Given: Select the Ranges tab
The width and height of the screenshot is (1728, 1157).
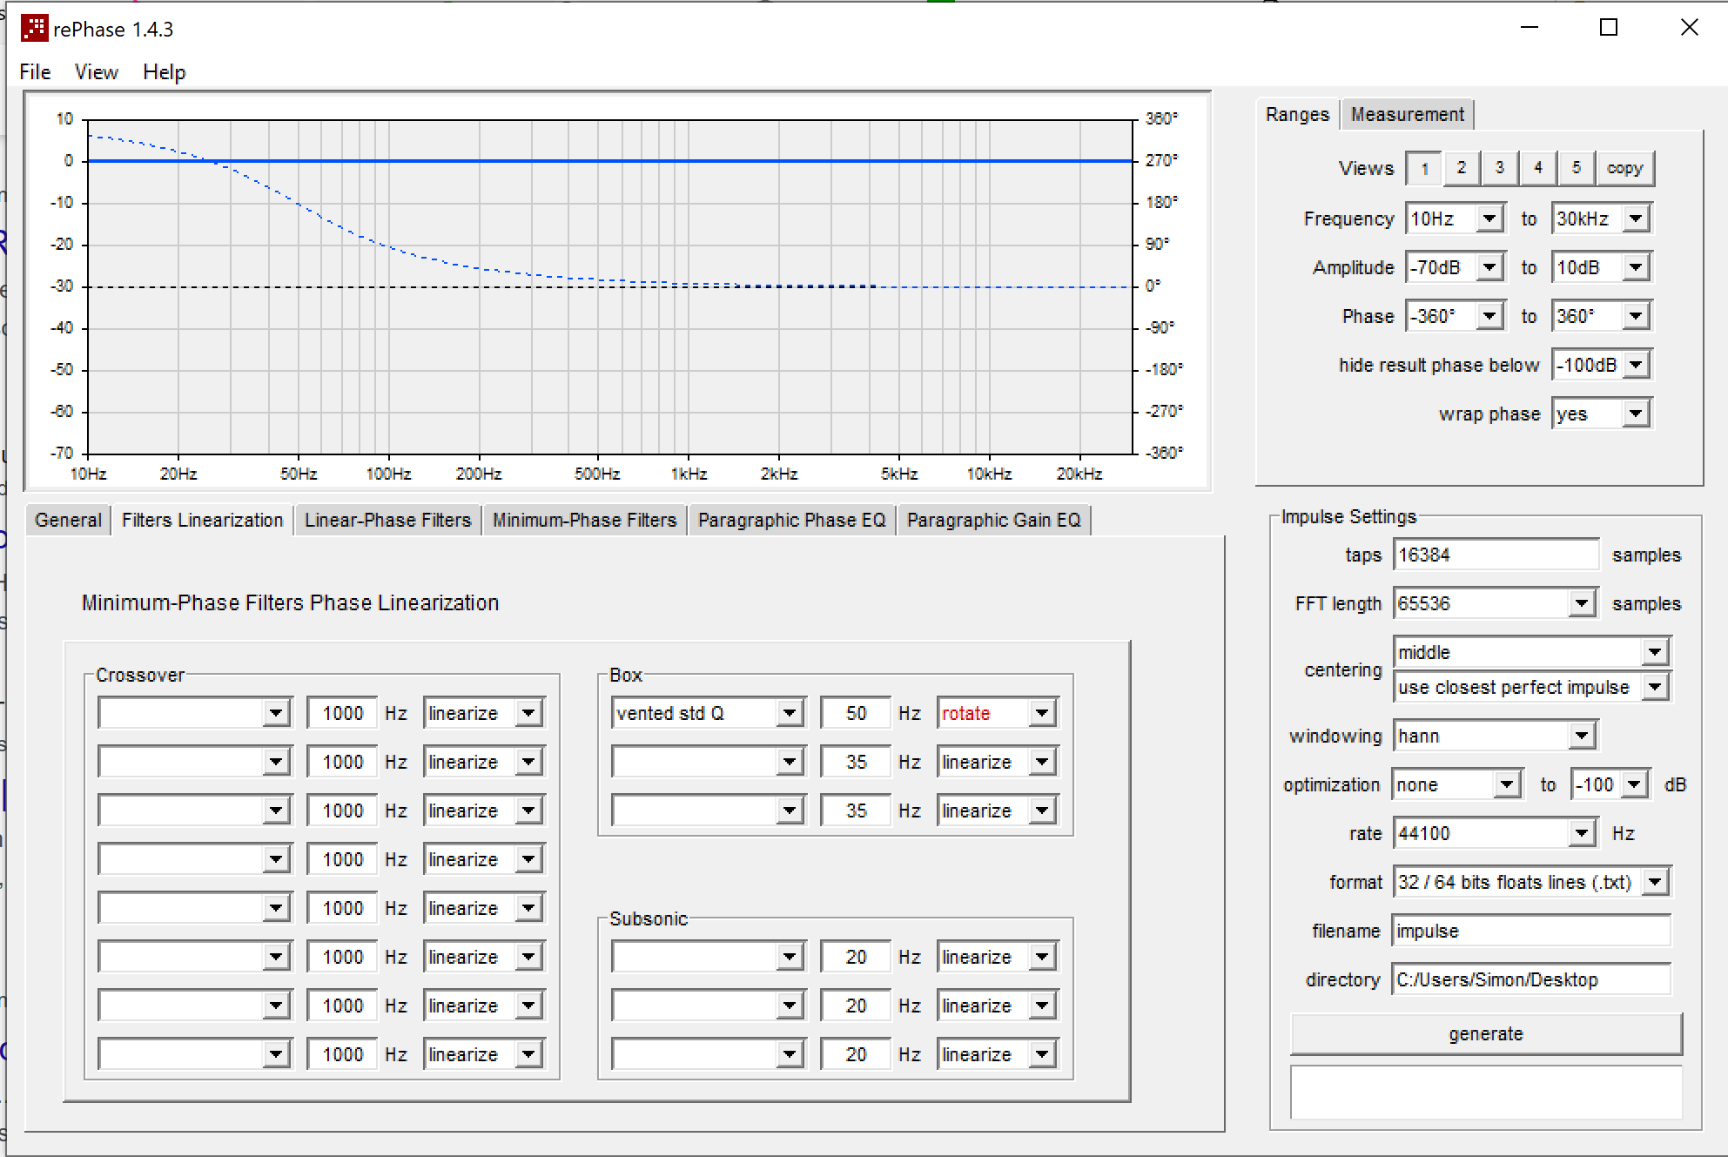Looking at the screenshot, I should point(1297,115).
